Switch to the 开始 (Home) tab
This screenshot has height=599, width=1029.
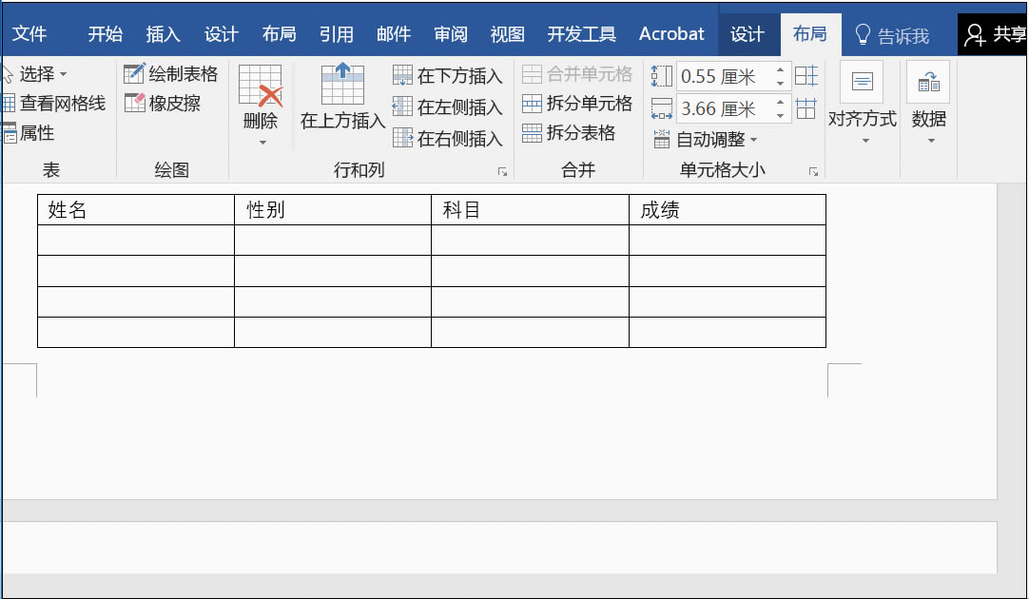click(105, 34)
